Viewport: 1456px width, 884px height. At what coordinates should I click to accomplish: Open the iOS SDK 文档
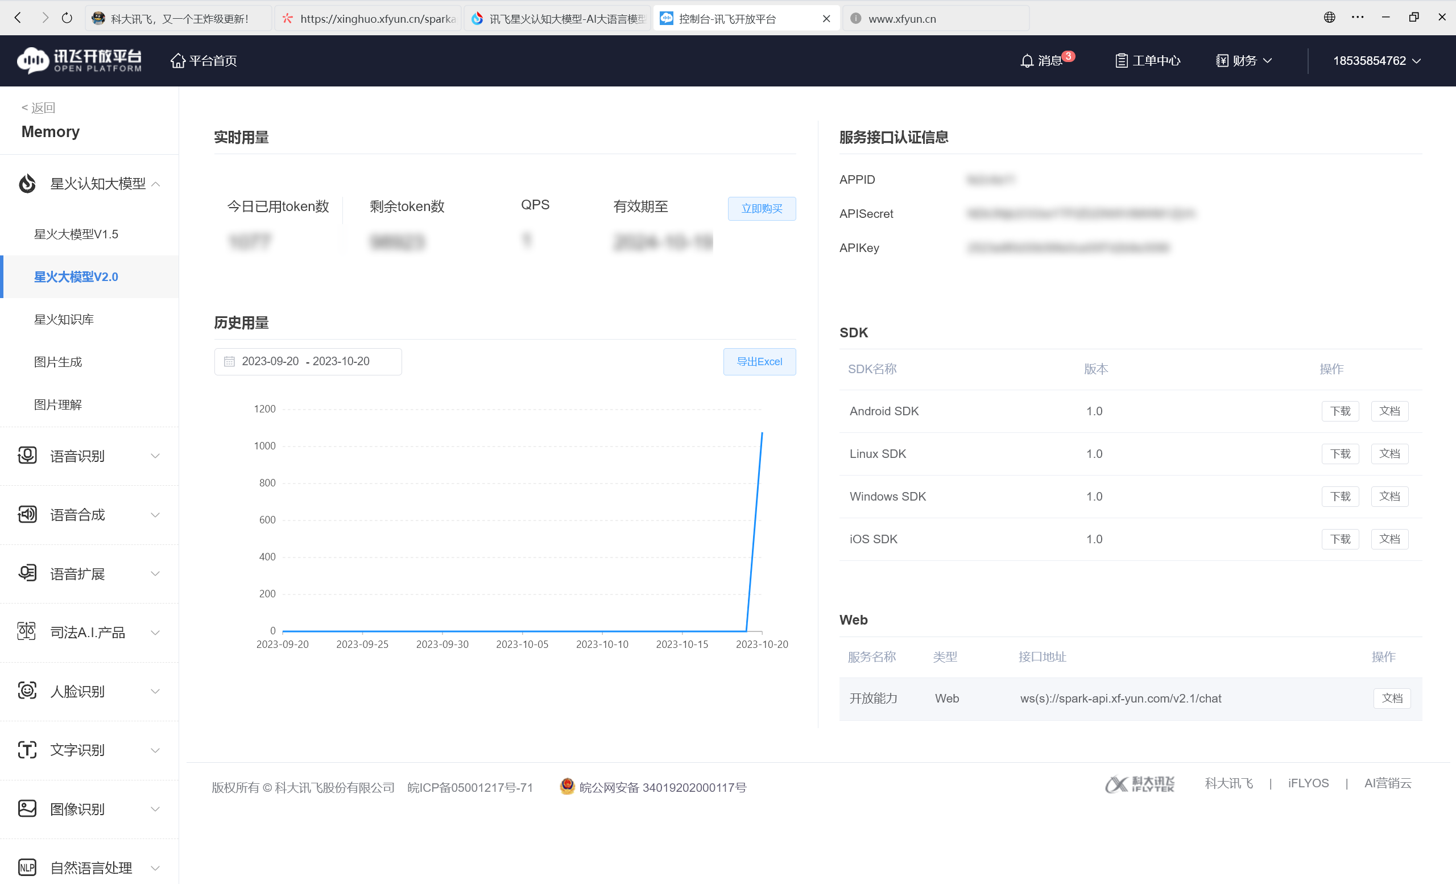pyautogui.click(x=1389, y=539)
